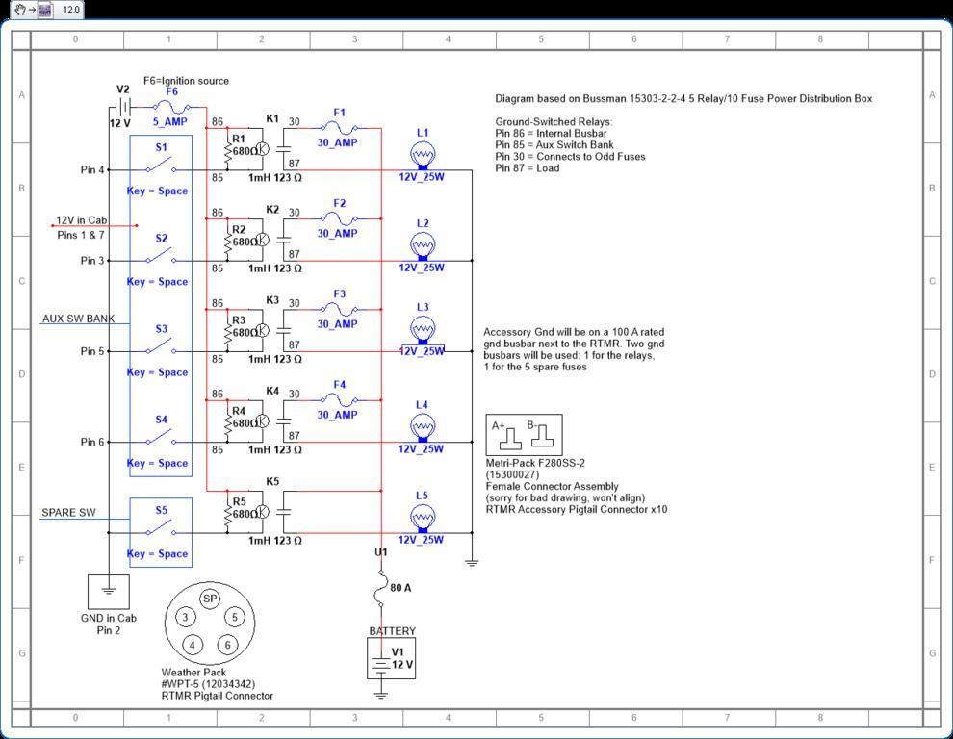Select the V2 12 V battery symbol
This screenshot has width=953, height=739.
[x=123, y=108]
